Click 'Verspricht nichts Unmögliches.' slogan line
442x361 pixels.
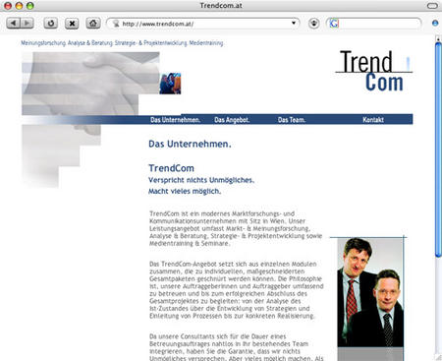[x=201, y=180]
